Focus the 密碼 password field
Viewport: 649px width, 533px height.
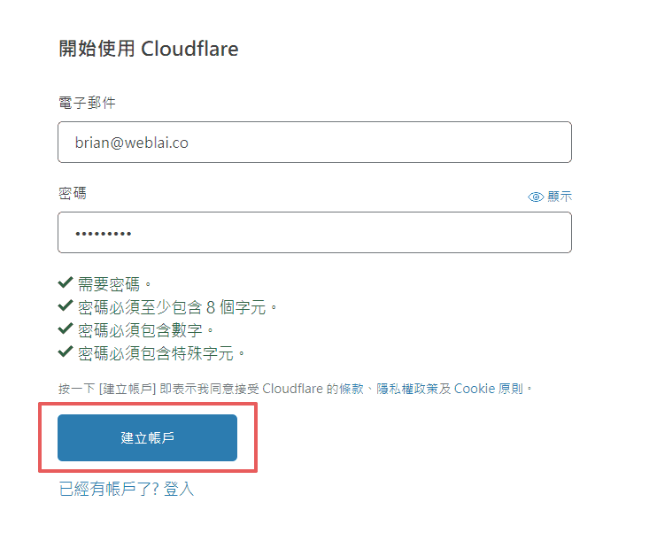[314, 233]
